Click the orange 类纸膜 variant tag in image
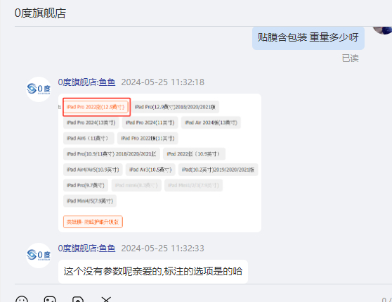The image size is (392, 302). pos(93,222)
